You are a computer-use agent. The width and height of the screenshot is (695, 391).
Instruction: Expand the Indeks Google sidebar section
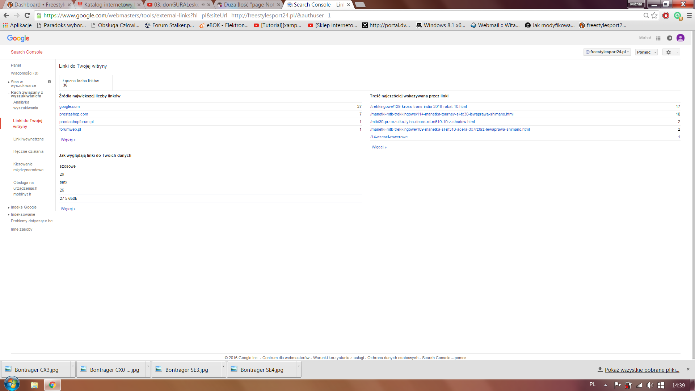(24, 207)
